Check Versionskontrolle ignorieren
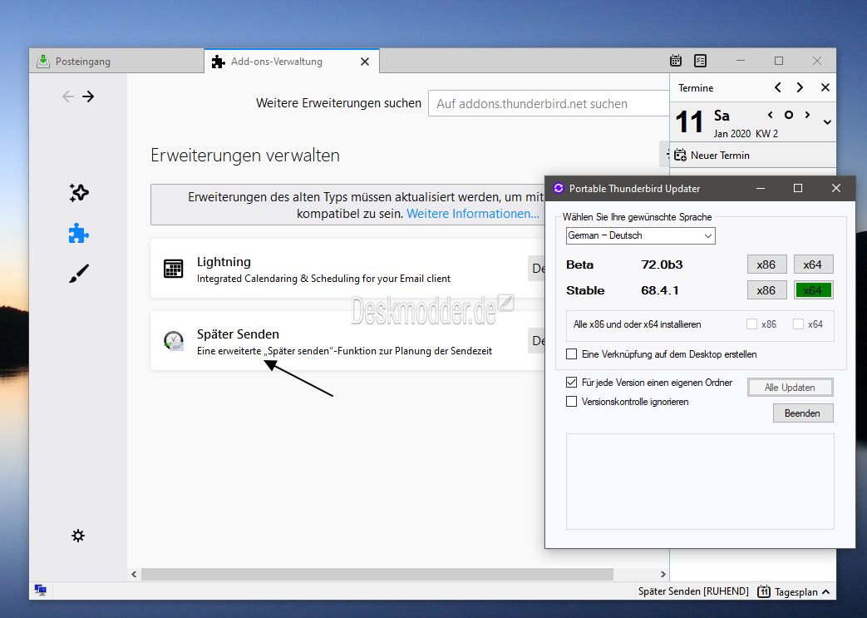The image size is (867, 618). point(572,402)
